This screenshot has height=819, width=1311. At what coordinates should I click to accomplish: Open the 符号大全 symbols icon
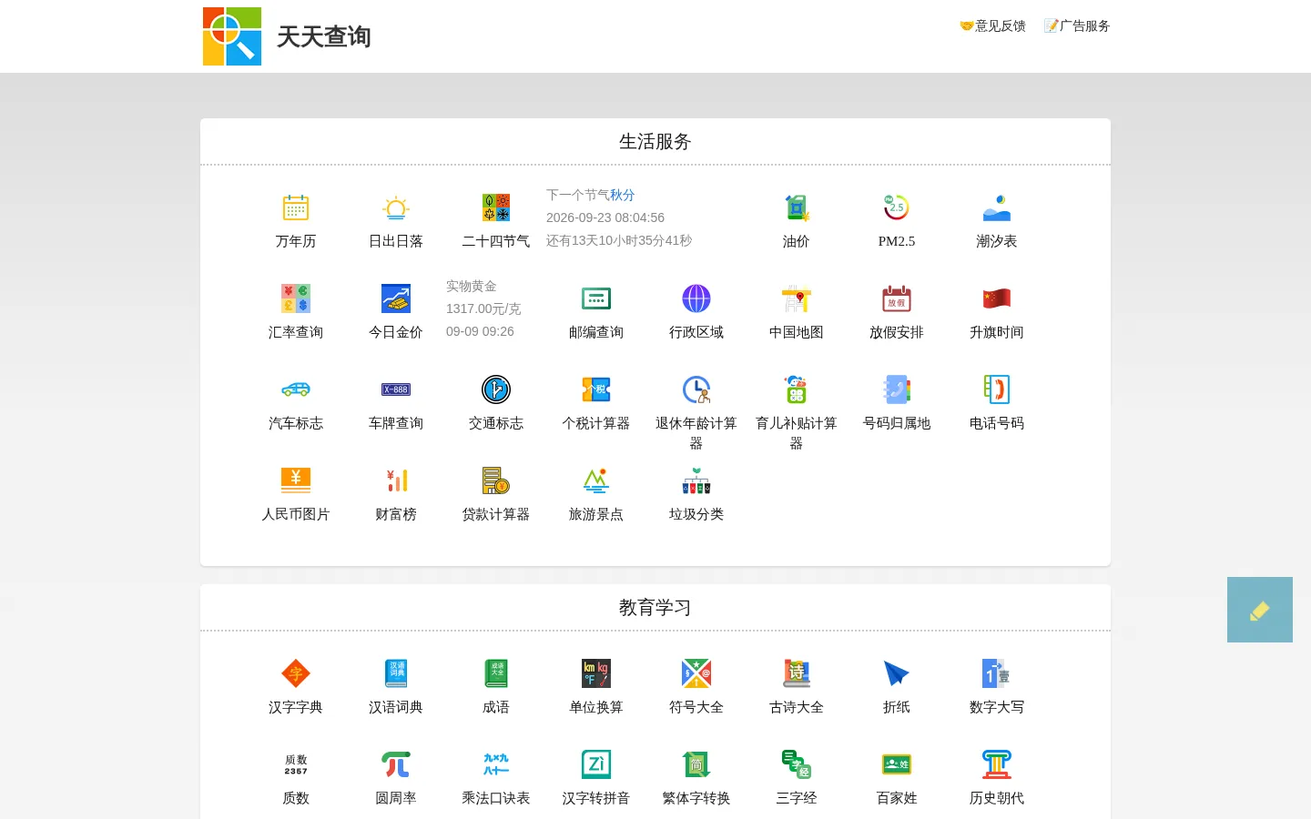pyautogui.click(x=696, y=673)
